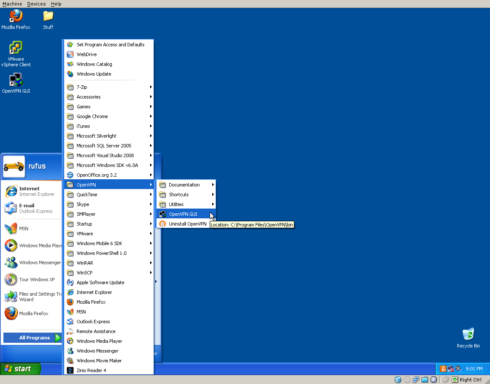Expand the OpenOffice.org 3.2 group
The width and height of the screenshot is (490, 384).
(x=109, y=175)
